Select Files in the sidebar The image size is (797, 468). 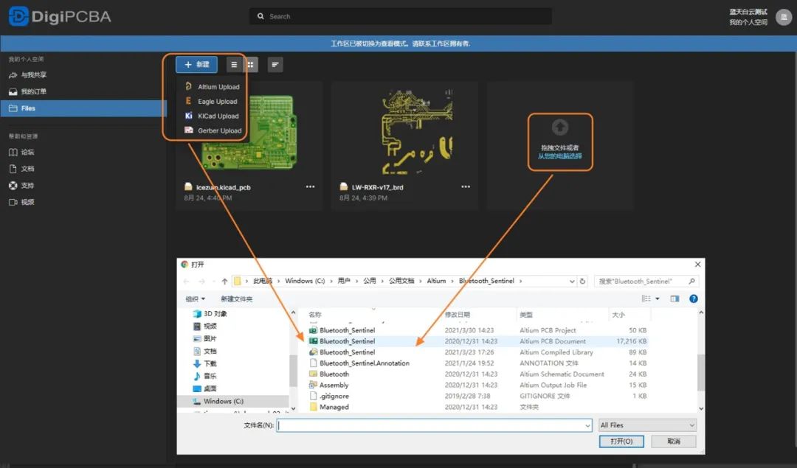tap(83, 108)
